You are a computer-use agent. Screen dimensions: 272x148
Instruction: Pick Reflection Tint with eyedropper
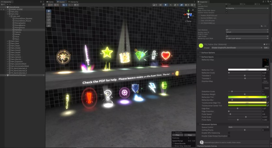click(268, 70)
